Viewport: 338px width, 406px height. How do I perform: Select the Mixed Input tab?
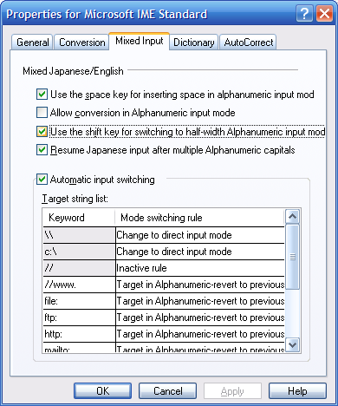pyautogui.click(x=140, y=41)
